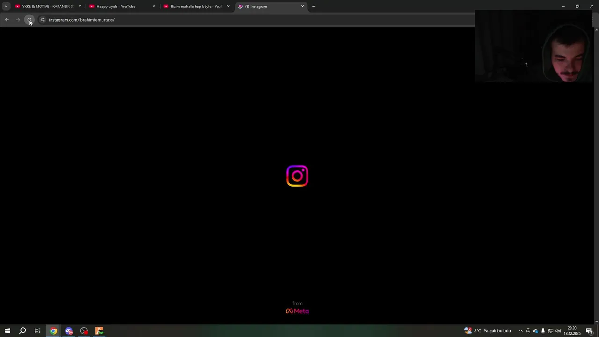Viewport: 599px width, 337px height.
Task: Open OneDrive cloud tray icon
Action: coord(536,331)
